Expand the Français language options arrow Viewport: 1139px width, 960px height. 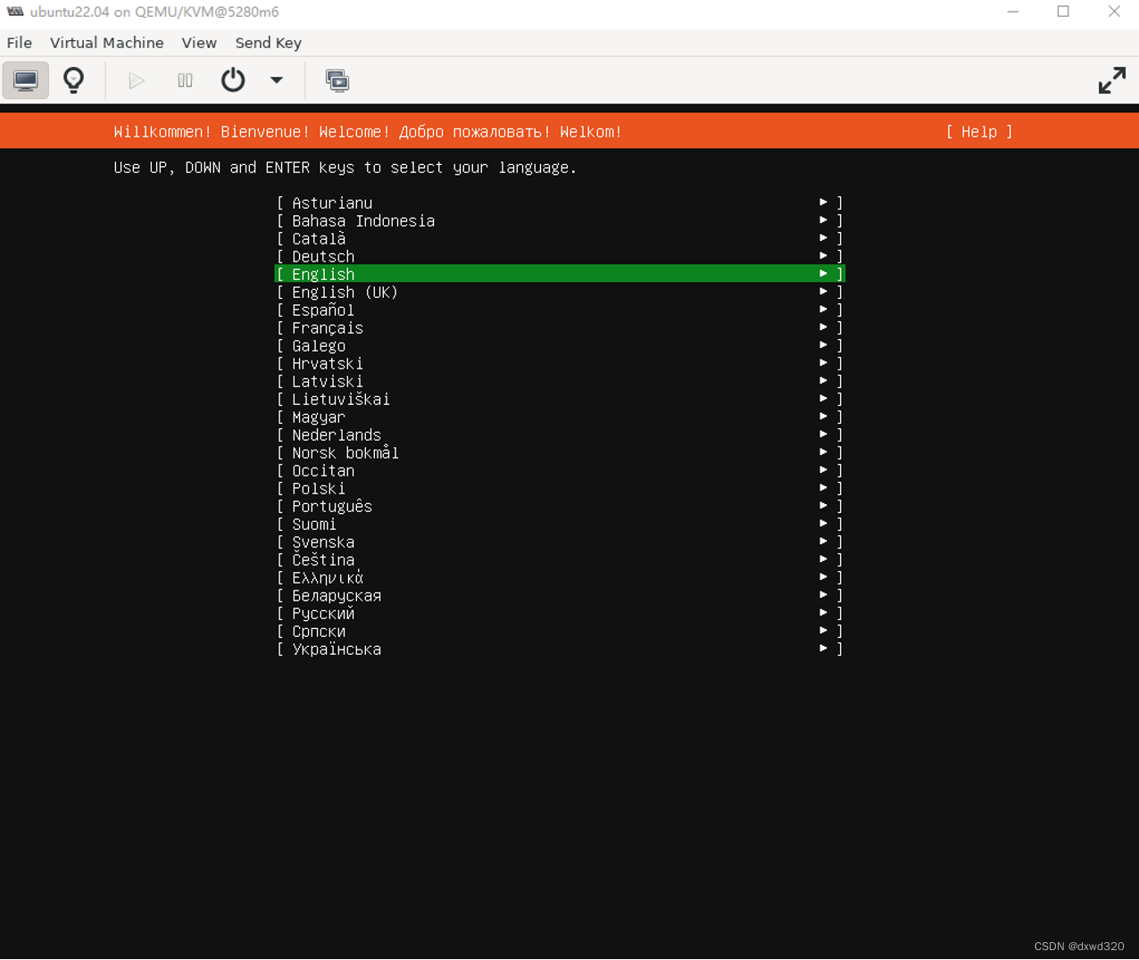pyautogui.click(x=822, y=327)
